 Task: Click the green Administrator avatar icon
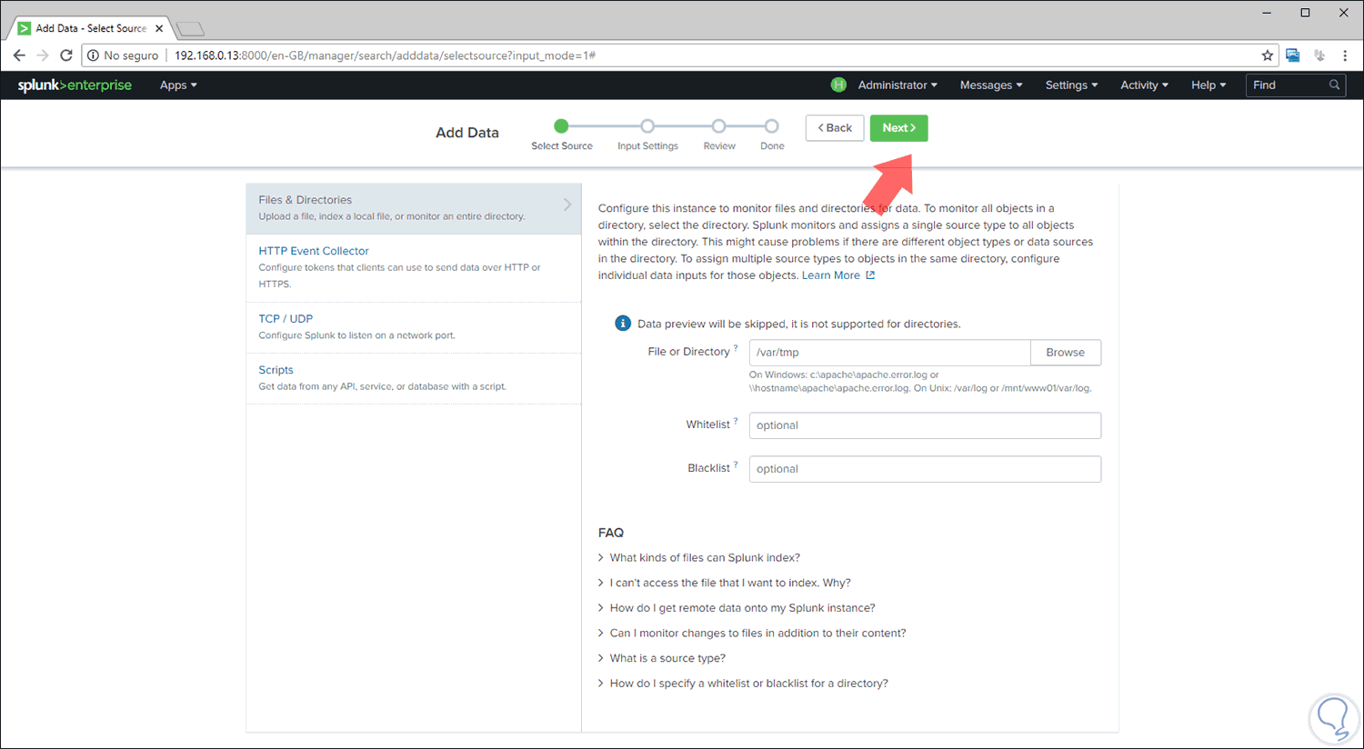837,85
